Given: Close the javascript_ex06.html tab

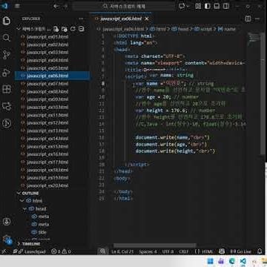Looking at the screenshot, I should pyautogui.click(x=147, y=19).
